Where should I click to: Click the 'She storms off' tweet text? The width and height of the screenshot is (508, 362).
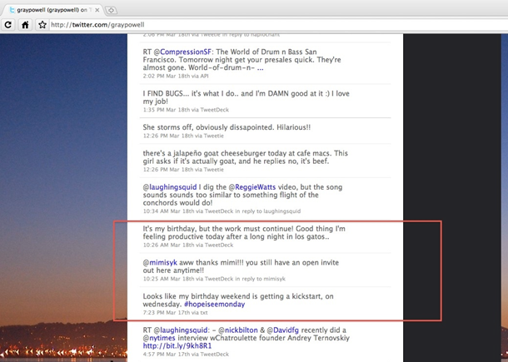[x=227, y=127]
